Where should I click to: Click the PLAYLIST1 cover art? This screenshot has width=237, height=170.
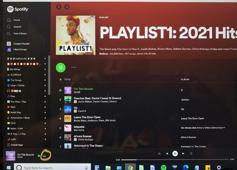coord(76,35)
